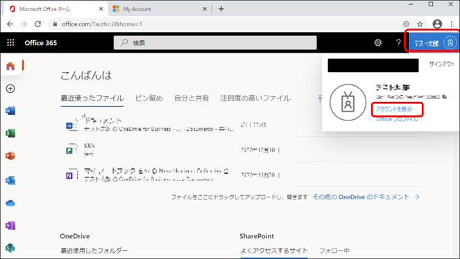Go forward in the browser
Image resolution: width=460 pixels, height=259 pixels.
(24, 24)
